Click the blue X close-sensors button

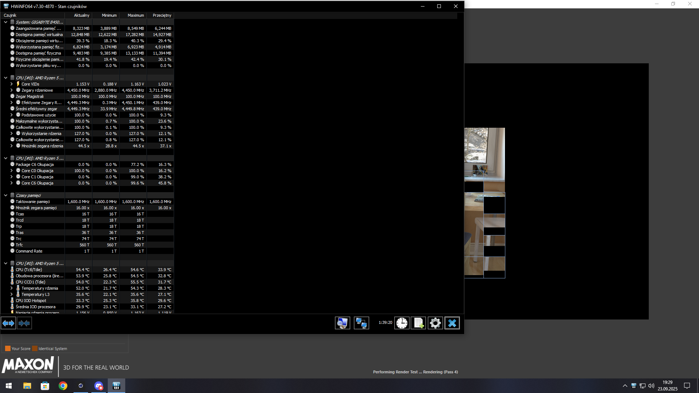point(452,323)
